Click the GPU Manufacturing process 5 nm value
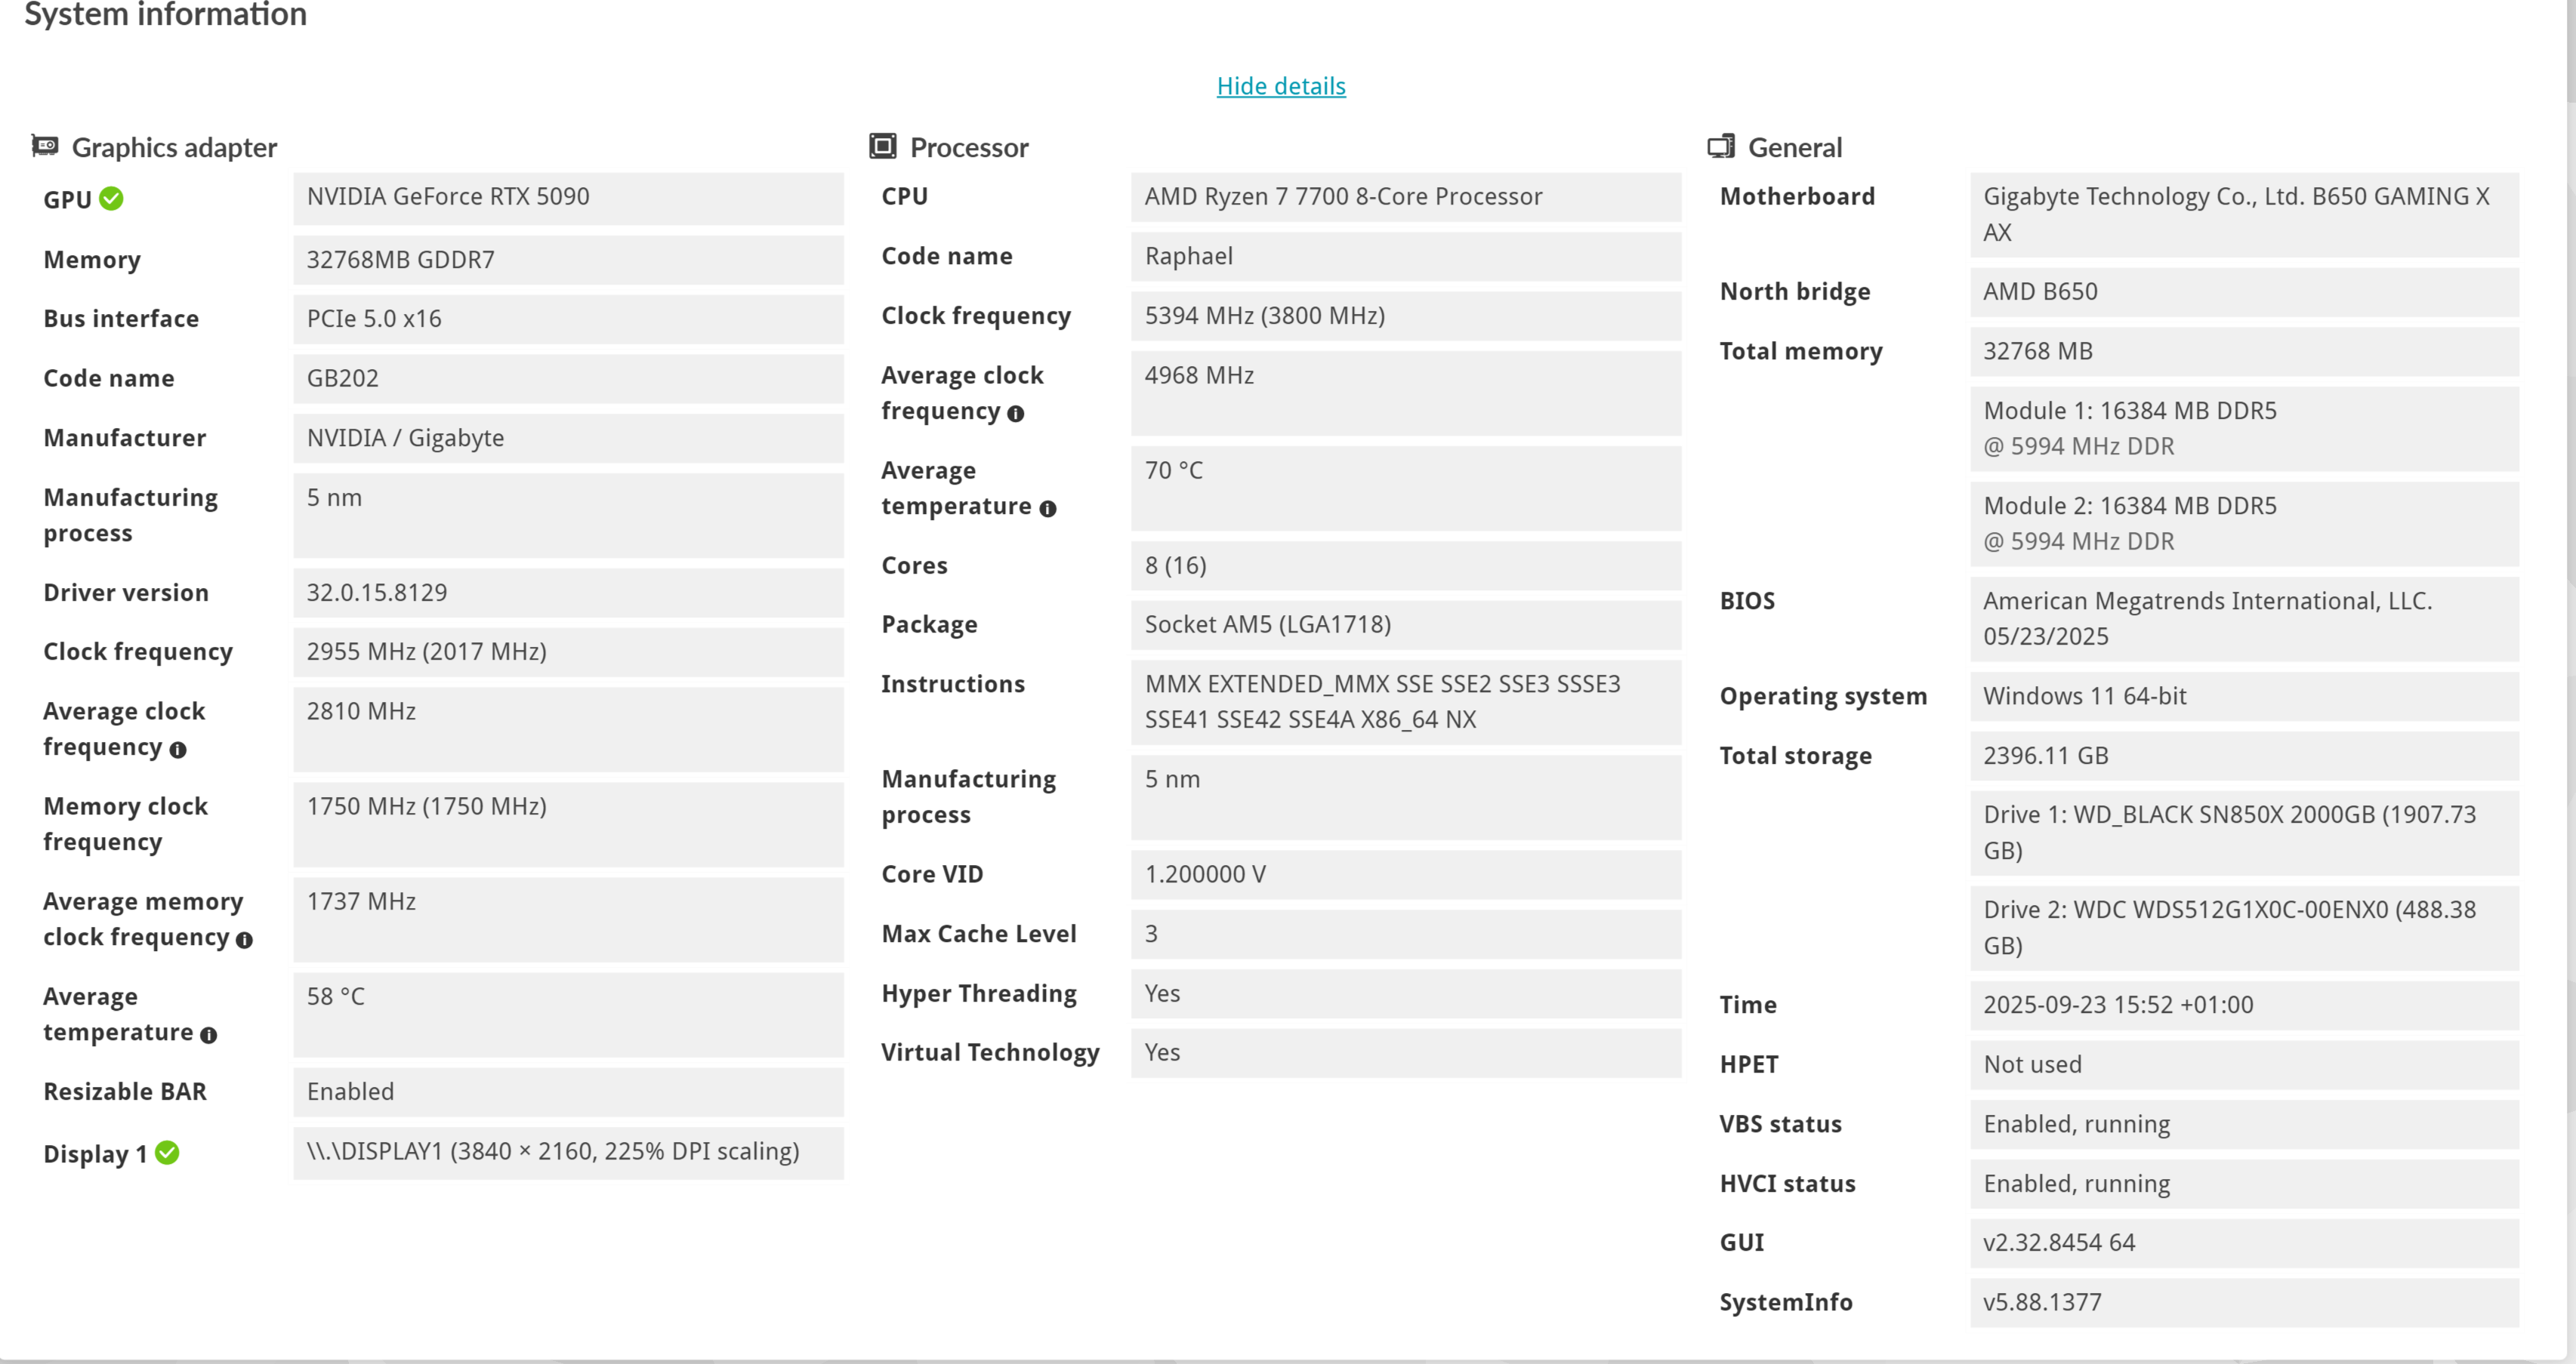This screenshot has height=1364, width=2576. pos(568,516)
